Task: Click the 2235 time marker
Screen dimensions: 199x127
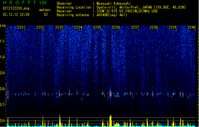Action: 97,27
